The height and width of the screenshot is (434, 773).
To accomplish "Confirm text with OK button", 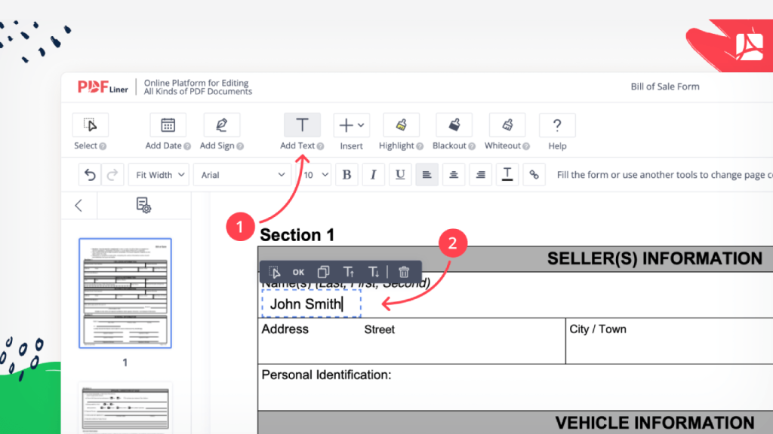I will click(x=298, y=272).
